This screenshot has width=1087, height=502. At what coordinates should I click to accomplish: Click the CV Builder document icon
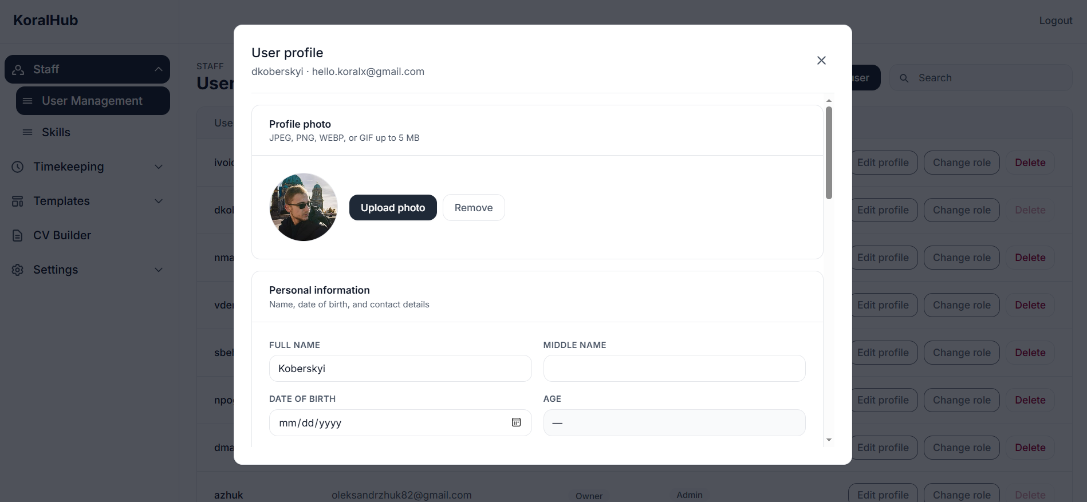[x=18, y=235]
